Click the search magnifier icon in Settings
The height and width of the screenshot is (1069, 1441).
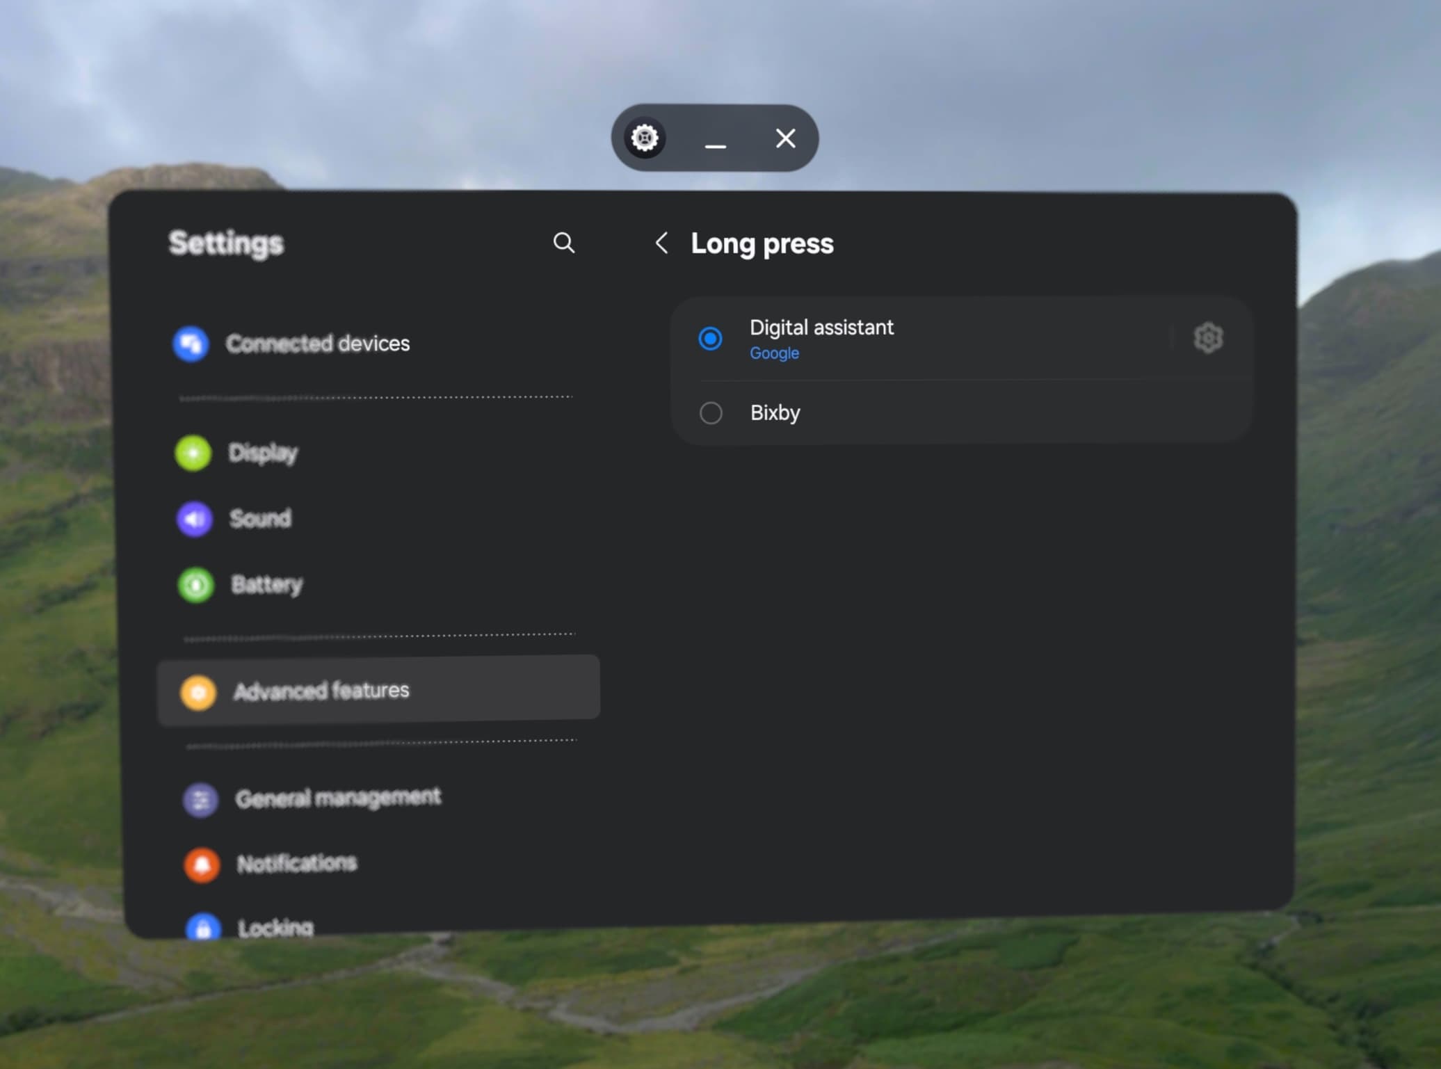(x=563, y=243)
